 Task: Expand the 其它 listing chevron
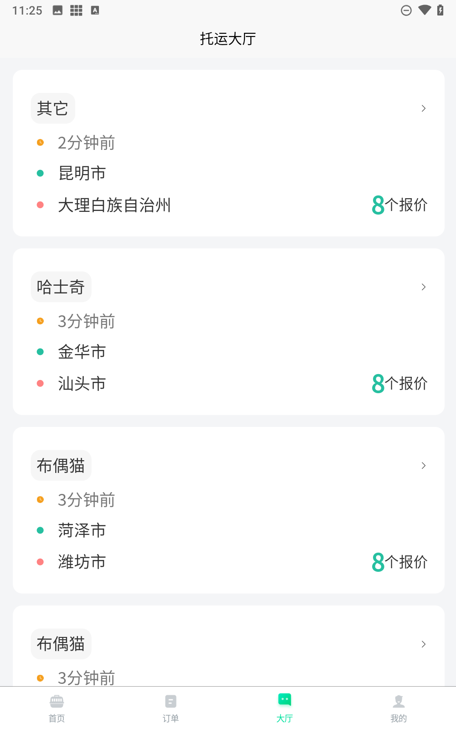(x=424, y=108)
